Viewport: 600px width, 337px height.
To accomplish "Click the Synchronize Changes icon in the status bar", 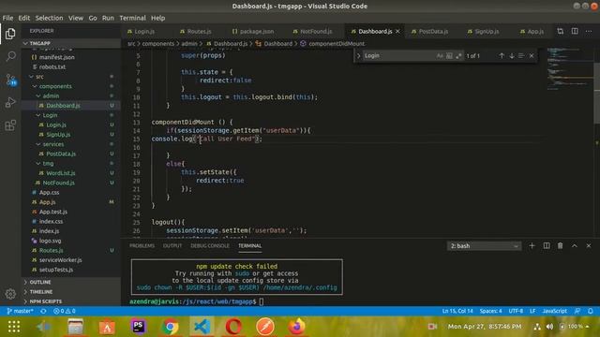I will [43, 311].
